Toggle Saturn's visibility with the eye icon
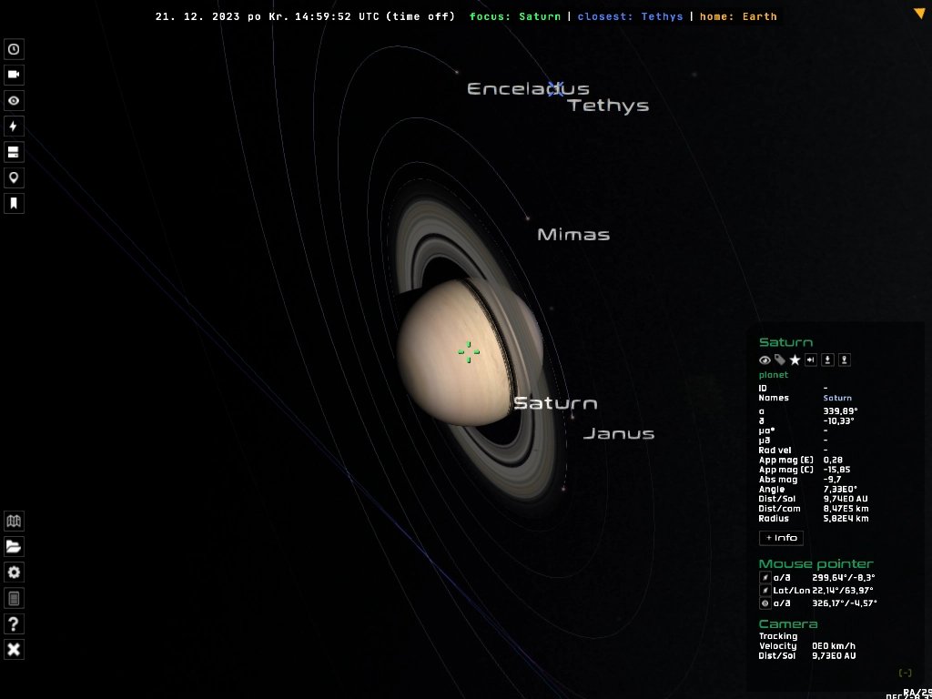Viewport: 932px width, 699px height. pyautogui.click(x=765, y=360)
